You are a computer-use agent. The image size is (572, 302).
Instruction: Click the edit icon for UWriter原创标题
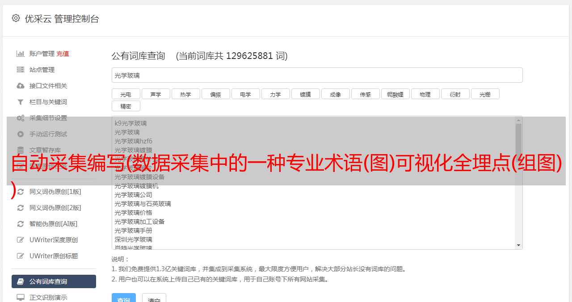(x=20, y=256)
